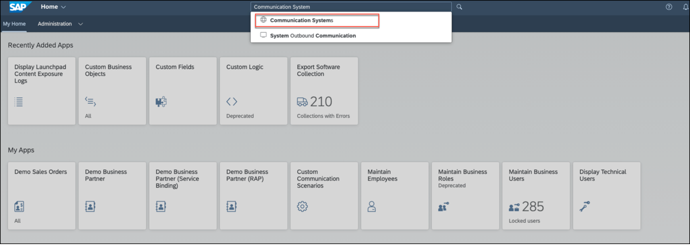This screenshot has width=690, height=246.
Task: Click the search magnifier icon
Action: pos(459,7)
